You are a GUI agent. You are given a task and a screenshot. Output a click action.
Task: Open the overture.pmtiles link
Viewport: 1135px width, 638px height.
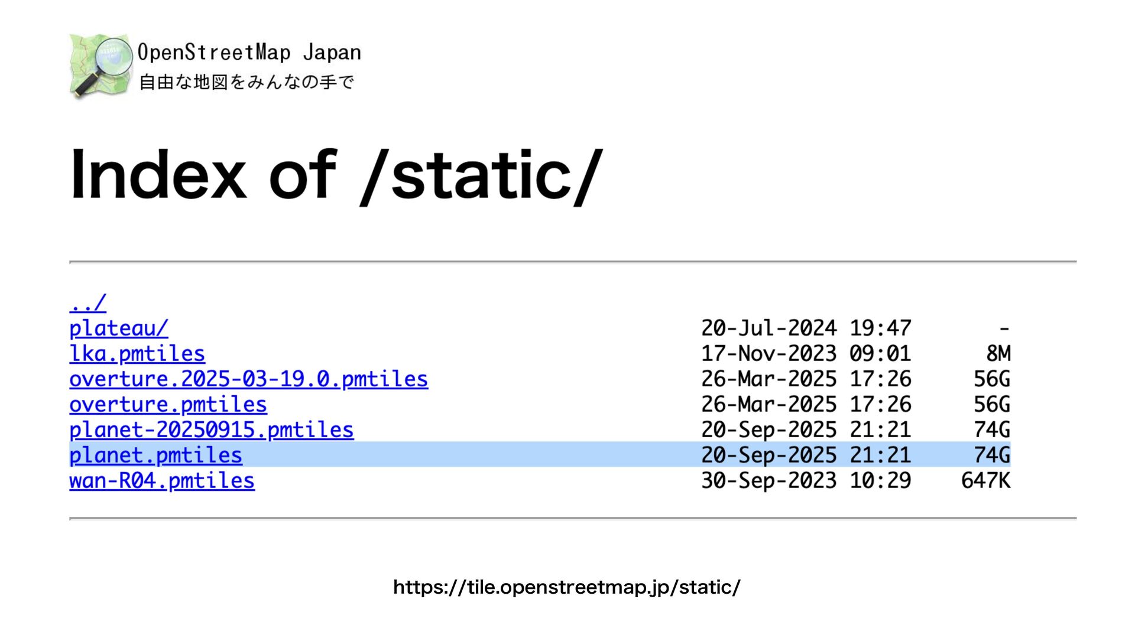tap(168, 404)
